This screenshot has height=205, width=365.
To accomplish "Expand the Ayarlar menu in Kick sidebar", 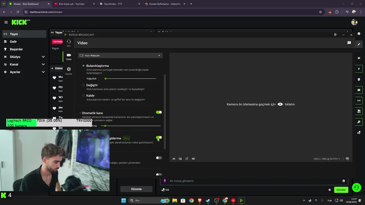I will 43,72.
